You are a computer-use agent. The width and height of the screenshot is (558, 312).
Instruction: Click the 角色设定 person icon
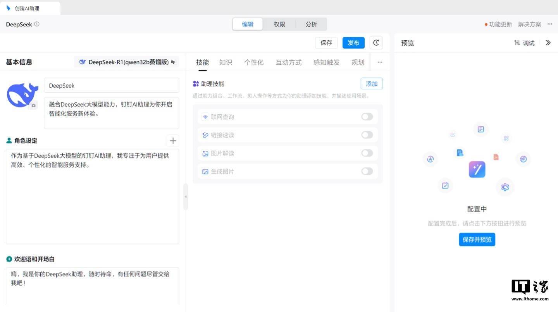point(9,141)
